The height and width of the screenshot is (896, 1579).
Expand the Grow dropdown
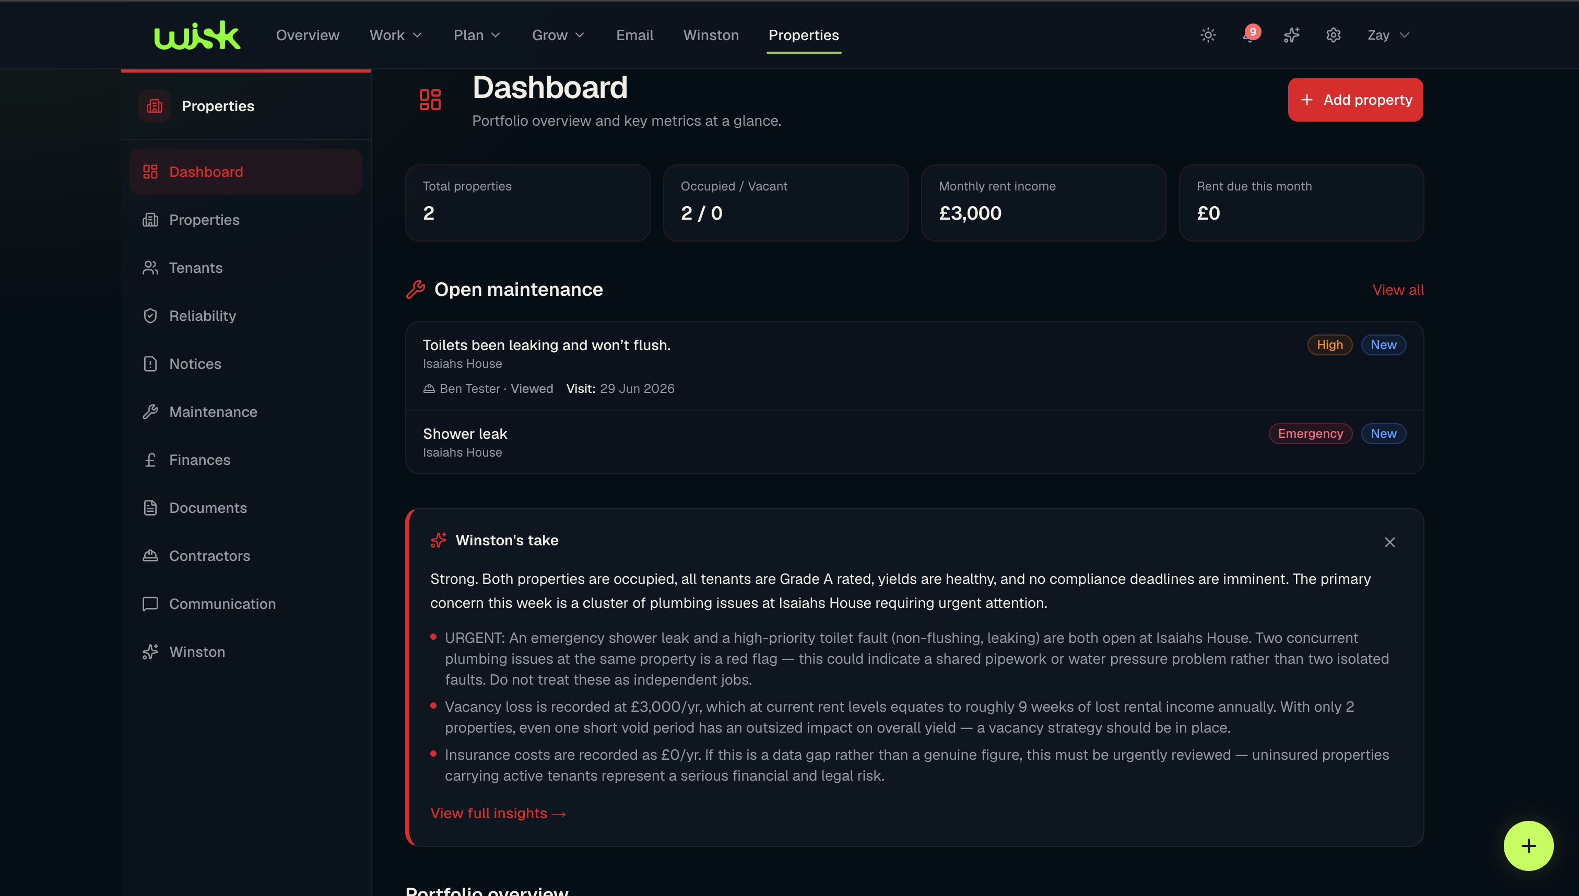[558, 35]
